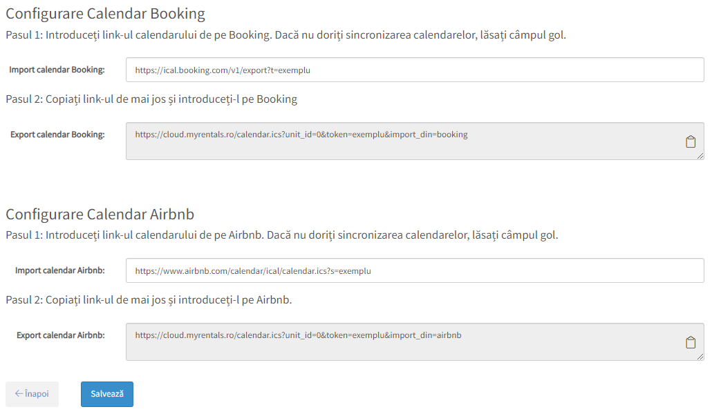Click the 'Import calendar Airbnb:' label
The width and height of the screenshot is (712, 416).
pos(60,270)
